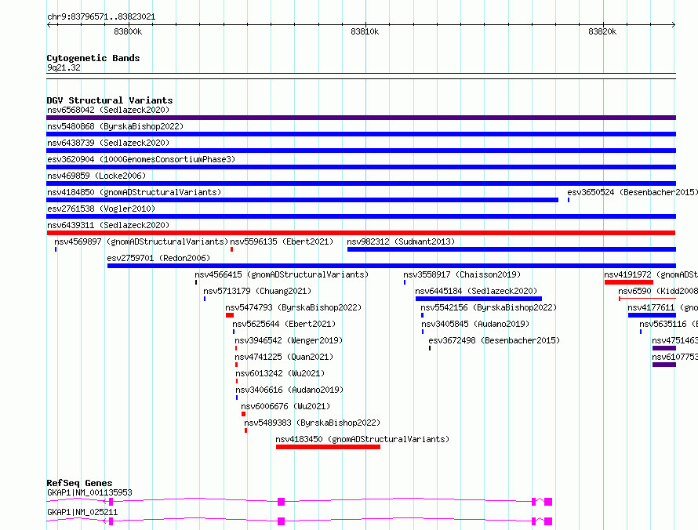Click the blue nsv6445184 variant bar
This screenshot has height=530, width=698.
tap(478, 299)
